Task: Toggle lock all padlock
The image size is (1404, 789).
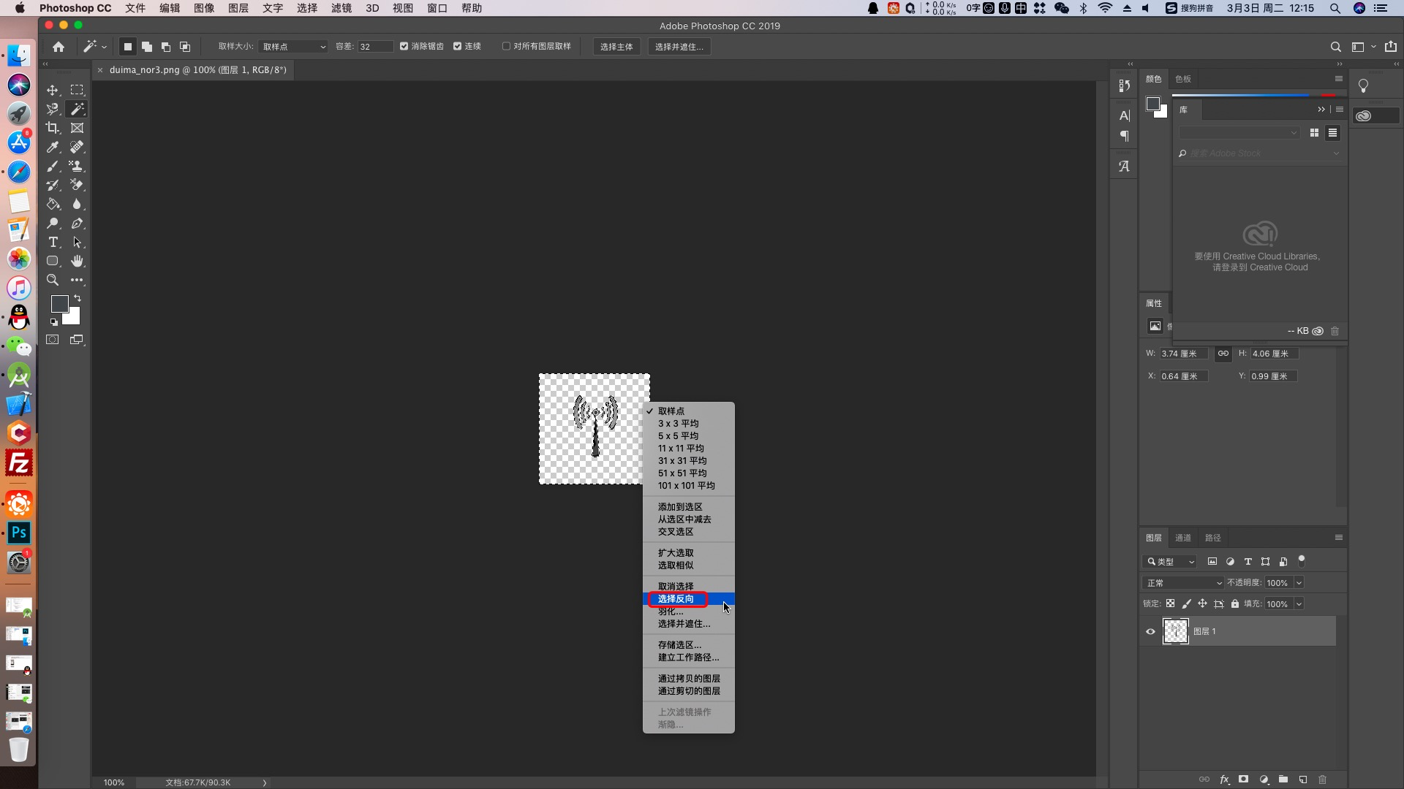Action: (1234, 604)
